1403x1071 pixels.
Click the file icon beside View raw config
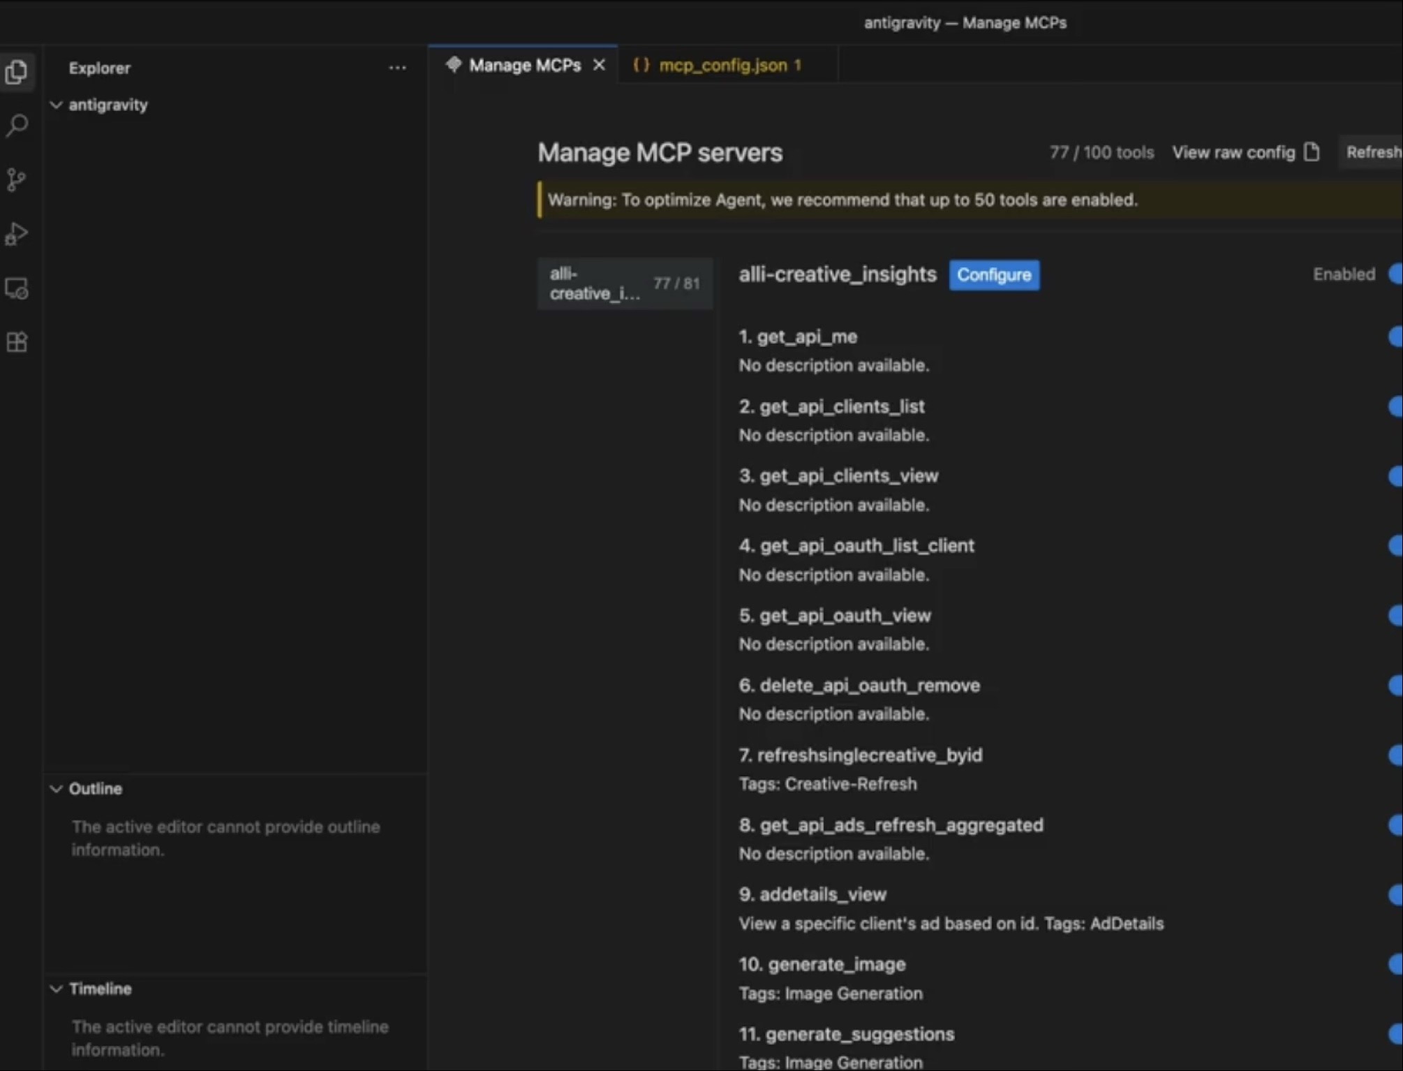(x=1312, y=152)
